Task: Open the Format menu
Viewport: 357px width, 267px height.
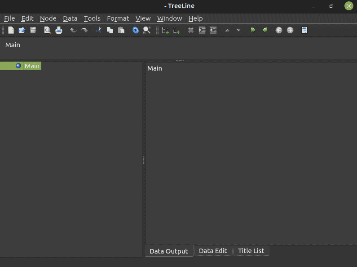Action: pos(118,18)
